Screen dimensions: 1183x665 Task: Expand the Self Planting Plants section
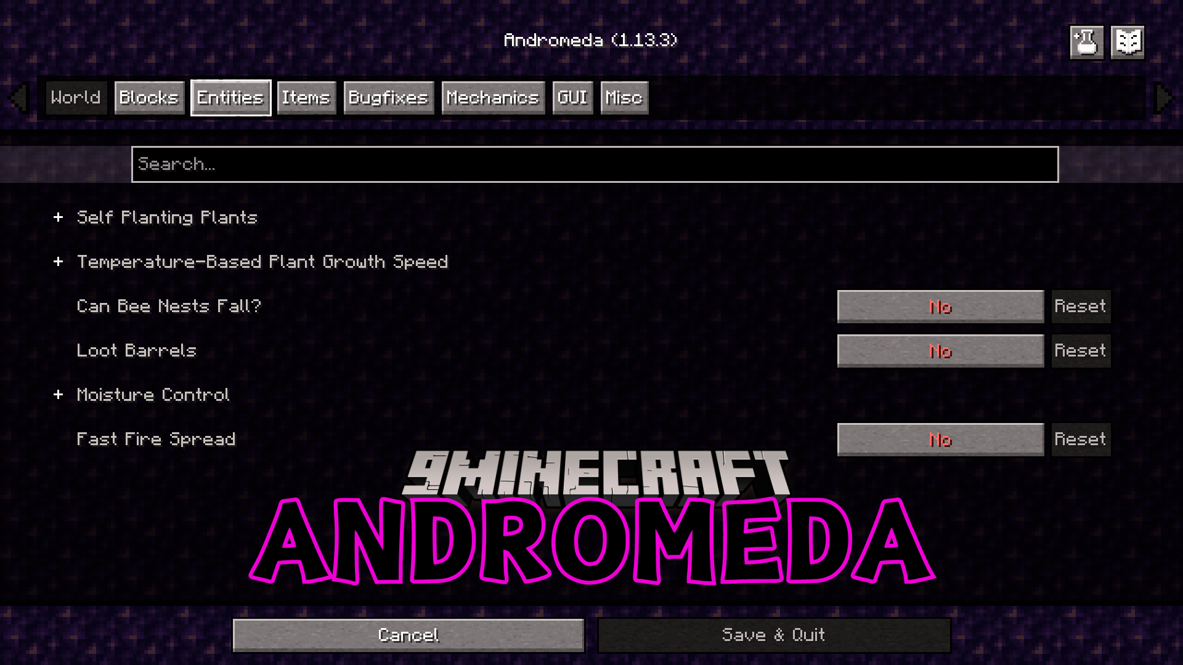58,217
